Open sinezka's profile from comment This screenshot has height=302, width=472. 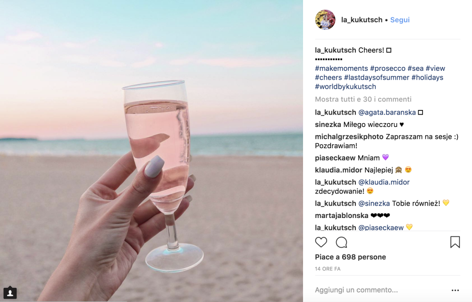click(328, 125)
